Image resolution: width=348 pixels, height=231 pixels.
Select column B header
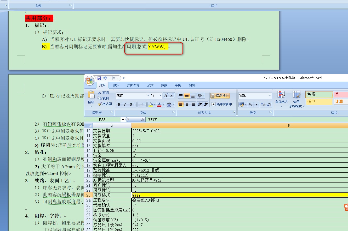point(240,126)
